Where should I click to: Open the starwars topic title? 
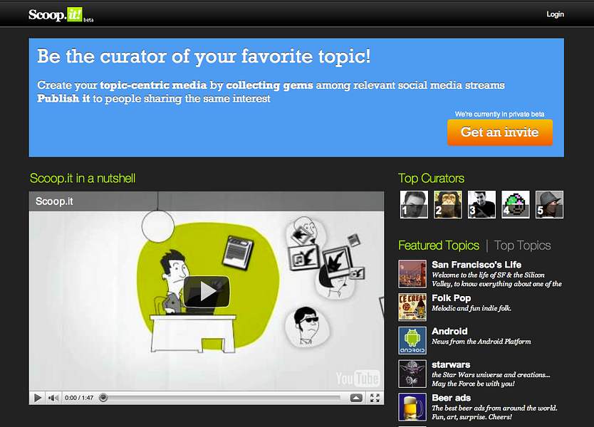click(x=451, y=364)
